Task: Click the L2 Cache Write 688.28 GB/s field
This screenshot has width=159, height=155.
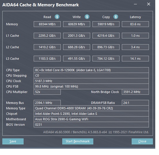Action: click(x=76, y=47)
